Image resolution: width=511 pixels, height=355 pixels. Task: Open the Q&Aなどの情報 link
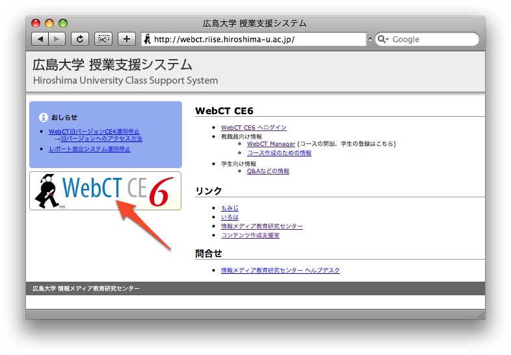(x=268, y=171)
